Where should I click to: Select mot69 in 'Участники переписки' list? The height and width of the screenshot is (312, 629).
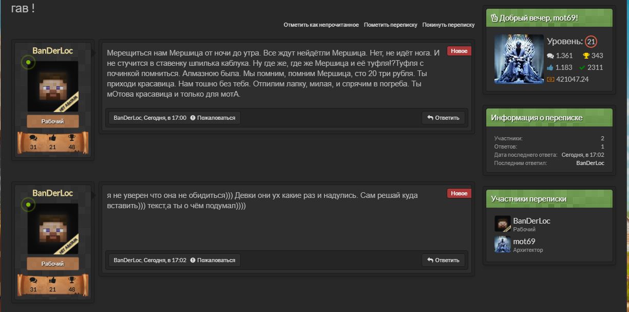[x=524, y=242]
